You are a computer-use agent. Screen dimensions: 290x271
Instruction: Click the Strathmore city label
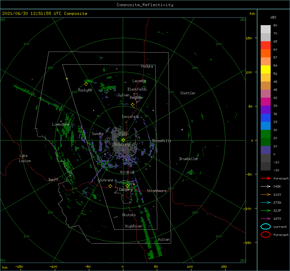(x=157, y=191)
